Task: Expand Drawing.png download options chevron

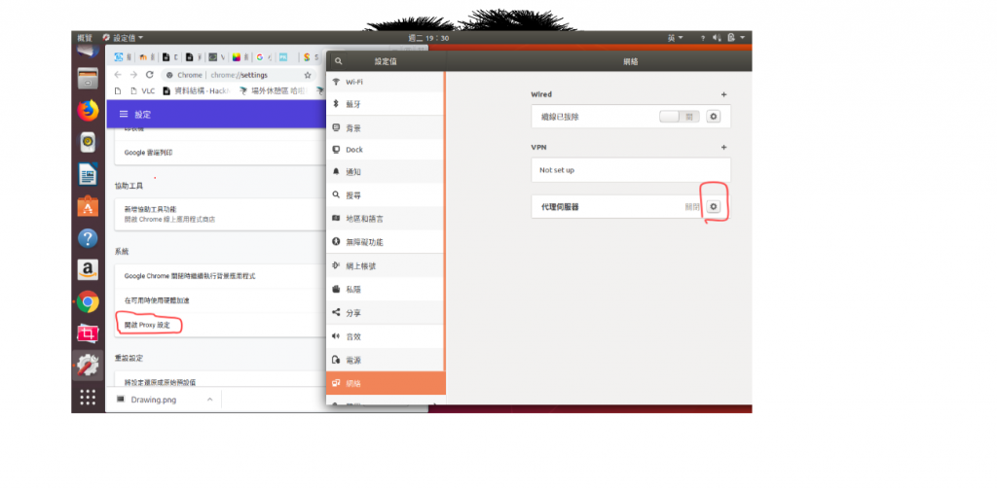Action: pos(209,400)
